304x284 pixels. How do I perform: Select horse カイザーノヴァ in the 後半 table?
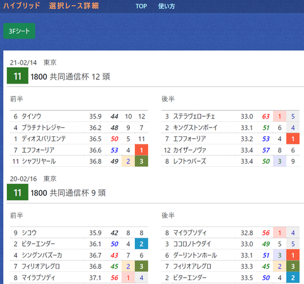click(x=189, y=150)
